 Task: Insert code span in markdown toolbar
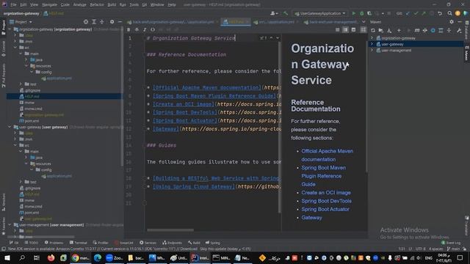coord(153,29)
